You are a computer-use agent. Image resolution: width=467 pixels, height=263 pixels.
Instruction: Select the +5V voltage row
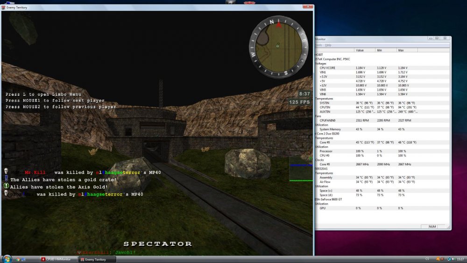tap(382, 81)
